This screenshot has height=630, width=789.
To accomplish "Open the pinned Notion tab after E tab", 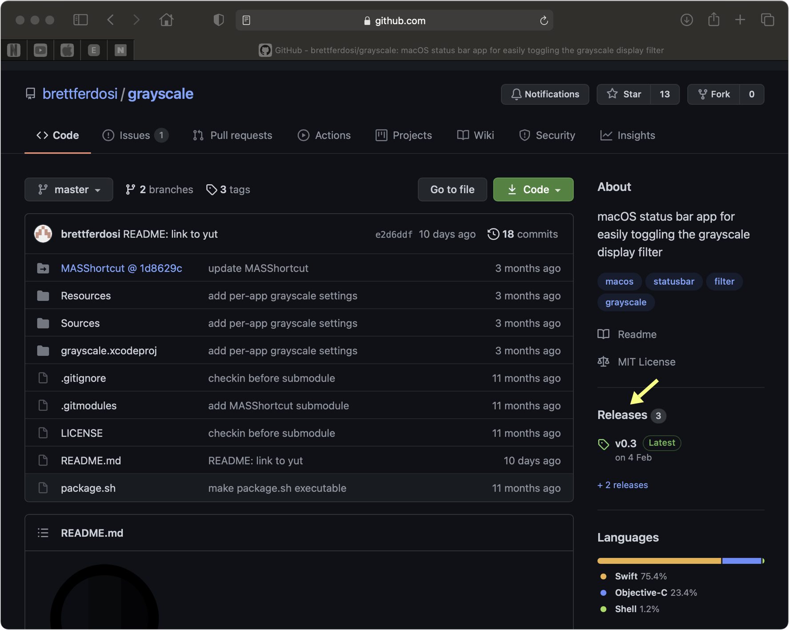I will pos(120,50).
